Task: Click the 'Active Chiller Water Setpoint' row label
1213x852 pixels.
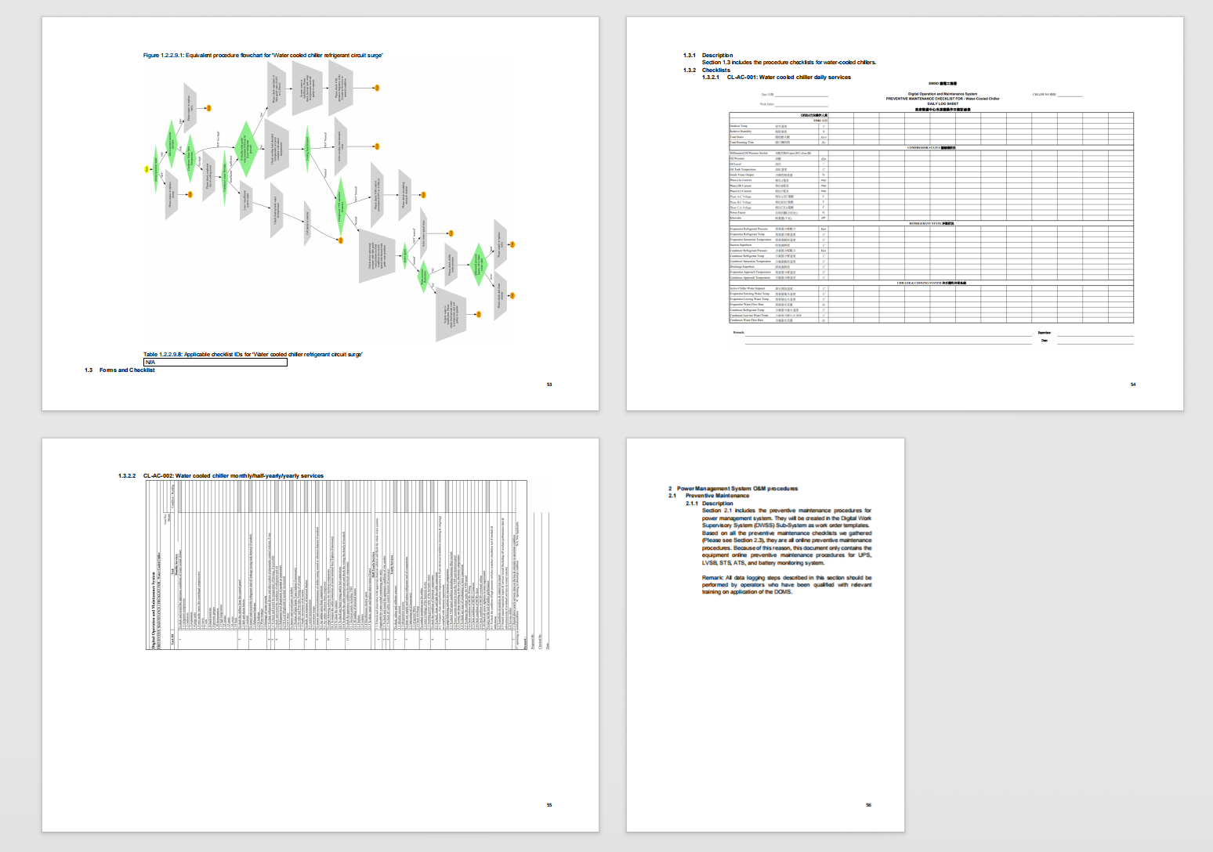Action: click(748, 288)
